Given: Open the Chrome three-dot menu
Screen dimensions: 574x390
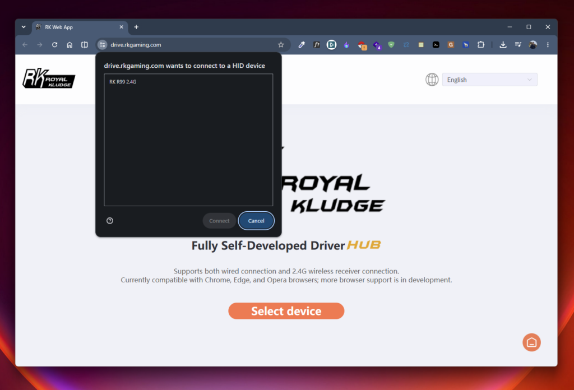Looking at the screenshot, I should [x=548, y=45].
